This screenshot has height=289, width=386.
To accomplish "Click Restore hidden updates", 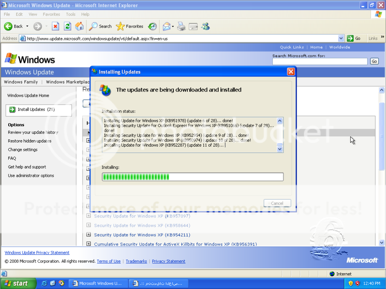I will point(29,141).
